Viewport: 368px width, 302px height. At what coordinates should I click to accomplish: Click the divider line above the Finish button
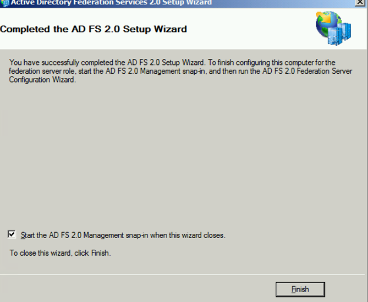(x=182, y=273)
